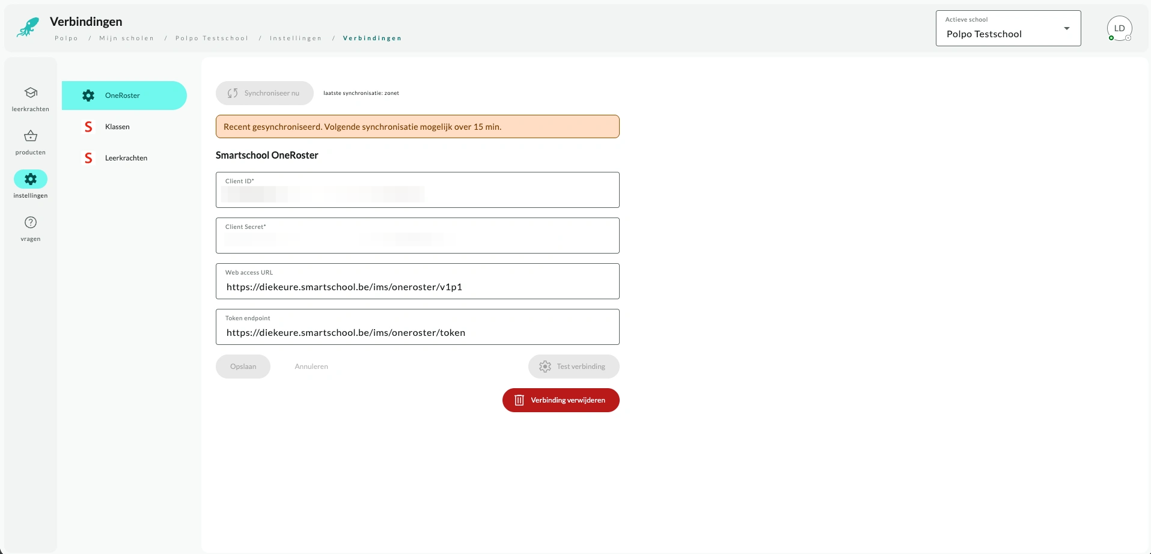Switch to the OneRoster connection tab
The width and height of the screenshot is (1151, 554).
coord(124,96)
